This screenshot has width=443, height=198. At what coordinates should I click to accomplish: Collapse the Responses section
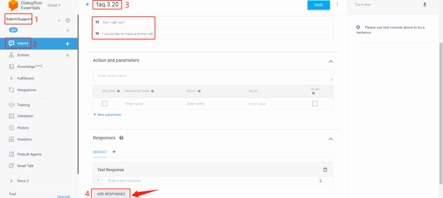[331, 139]
